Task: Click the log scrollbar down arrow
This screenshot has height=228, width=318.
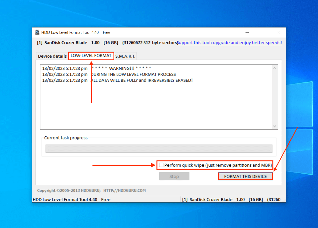Action: [274, 126]
